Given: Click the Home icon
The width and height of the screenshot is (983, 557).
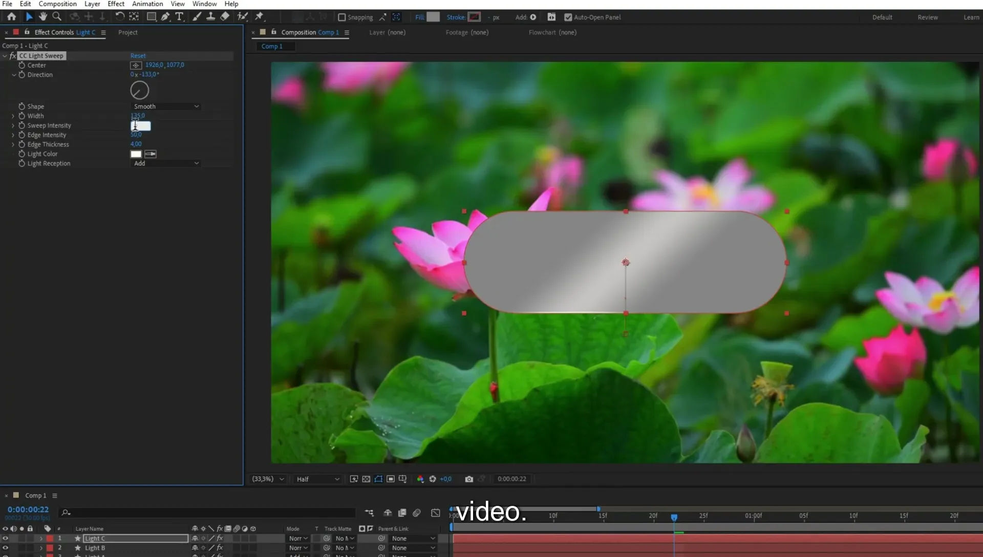Looking at the screenshot, I should pos(11,16).
